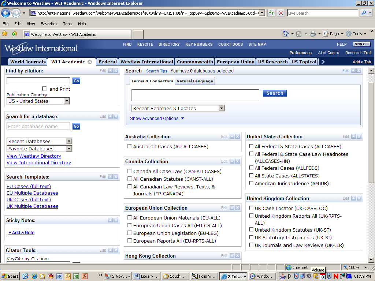Click the Live Search magnifier icon
This screenshot has width=375, height=281.
tap(364, 13)
